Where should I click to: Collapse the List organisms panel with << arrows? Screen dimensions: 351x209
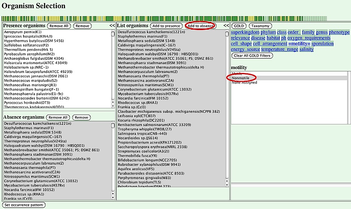pyautogui.click(x=226, y=26)
